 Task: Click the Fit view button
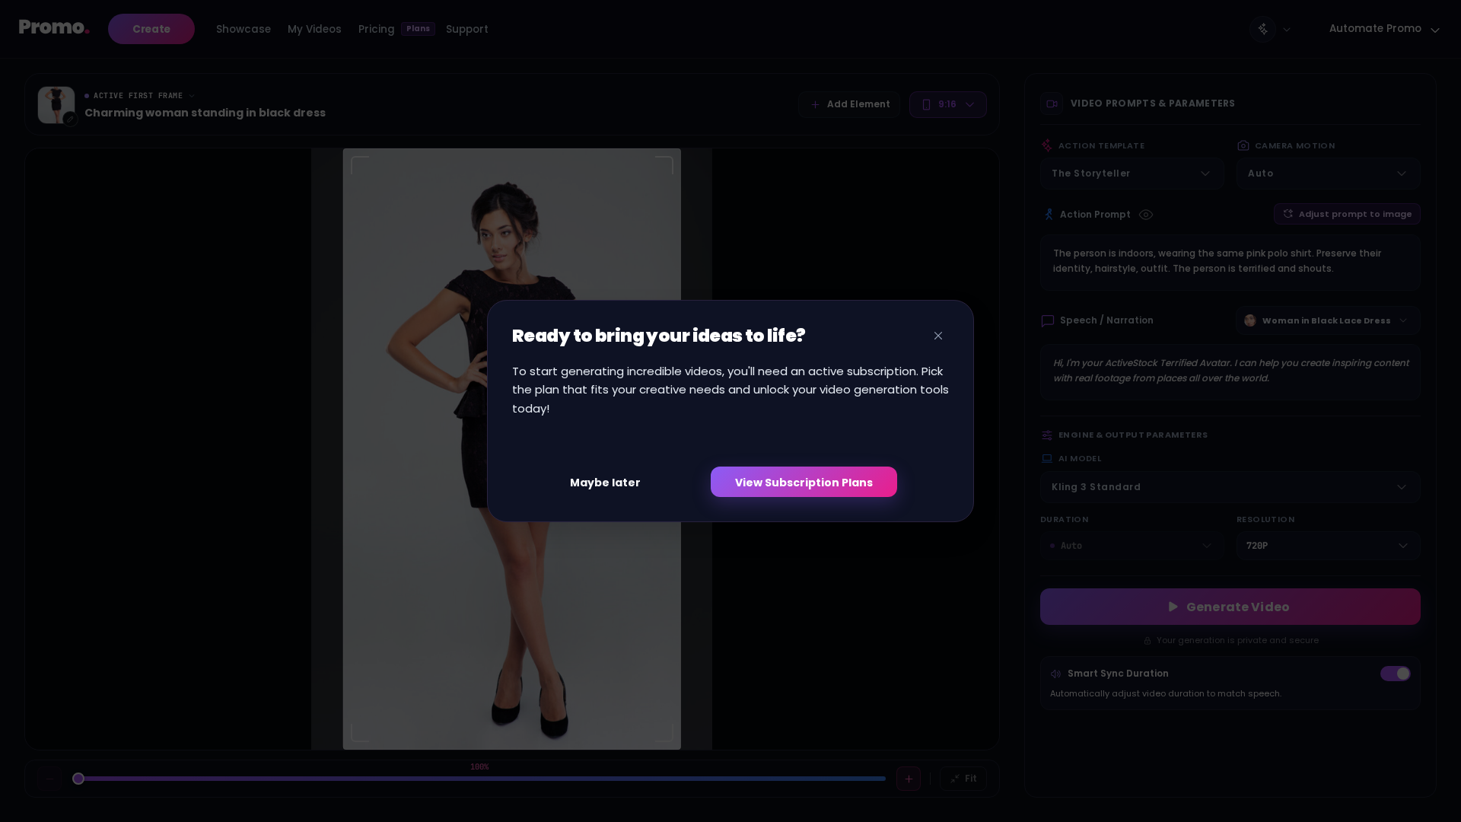963,779
